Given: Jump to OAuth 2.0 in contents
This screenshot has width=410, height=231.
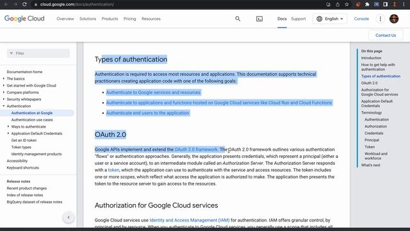Looking at the screenshot, I should pos(369,83).
